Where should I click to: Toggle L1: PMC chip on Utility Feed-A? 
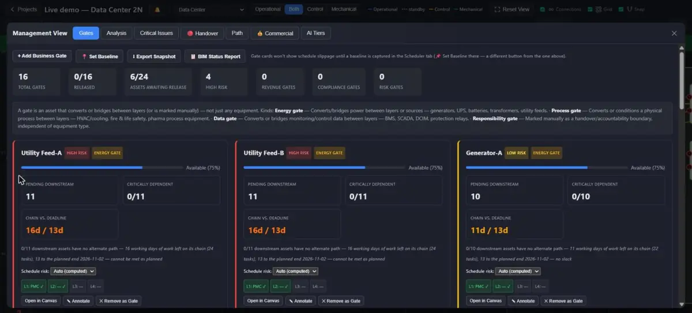33,285
